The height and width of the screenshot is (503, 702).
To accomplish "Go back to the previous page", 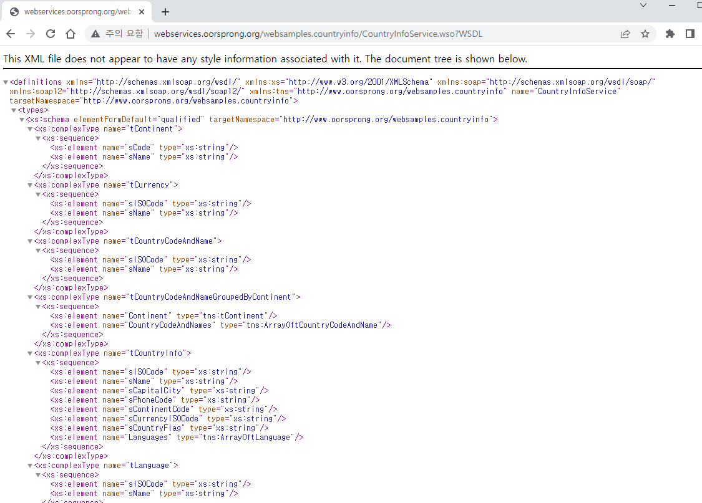I will 11,34.
